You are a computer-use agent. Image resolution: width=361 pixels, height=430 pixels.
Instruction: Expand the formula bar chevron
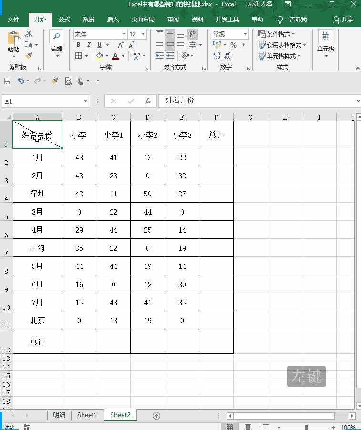[358, 101]
